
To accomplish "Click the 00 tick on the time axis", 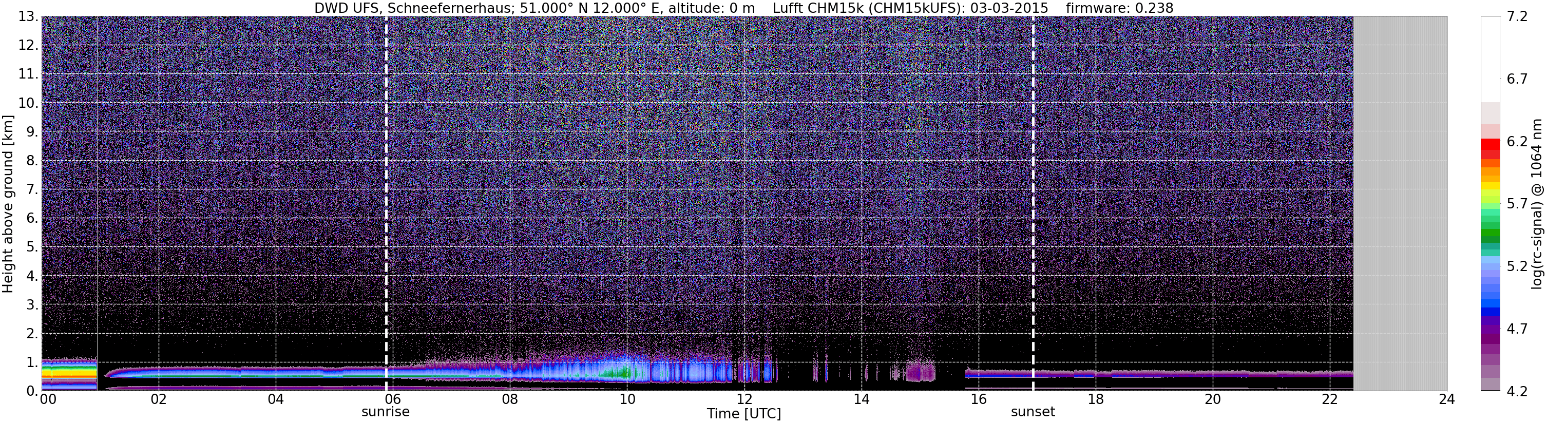I will tap(47, 399).
